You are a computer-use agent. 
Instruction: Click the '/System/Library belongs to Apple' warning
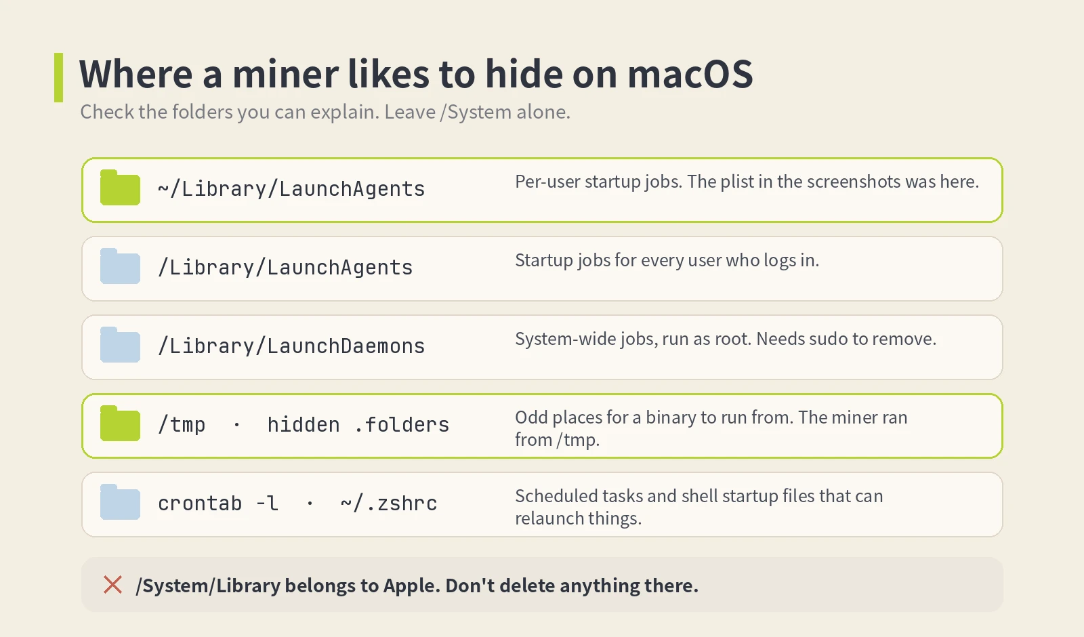tap(417, 585)
